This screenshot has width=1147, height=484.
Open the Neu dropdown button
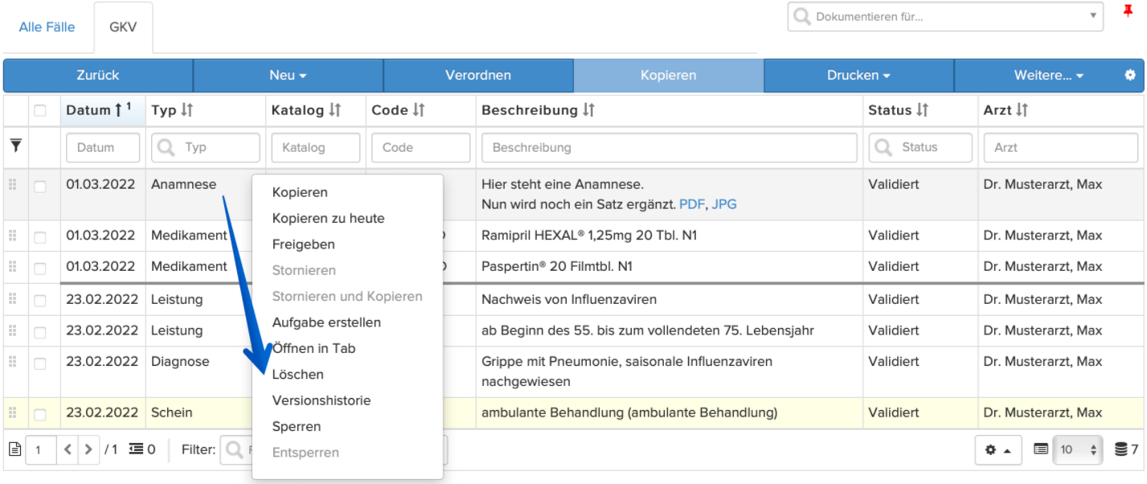[289, 76]
